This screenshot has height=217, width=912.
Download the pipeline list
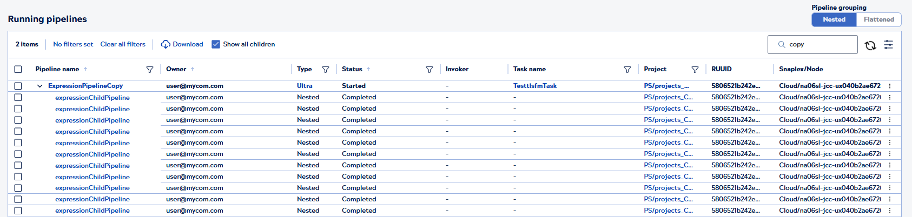182,44
